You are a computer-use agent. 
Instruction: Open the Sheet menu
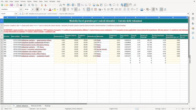coord(35,1)
